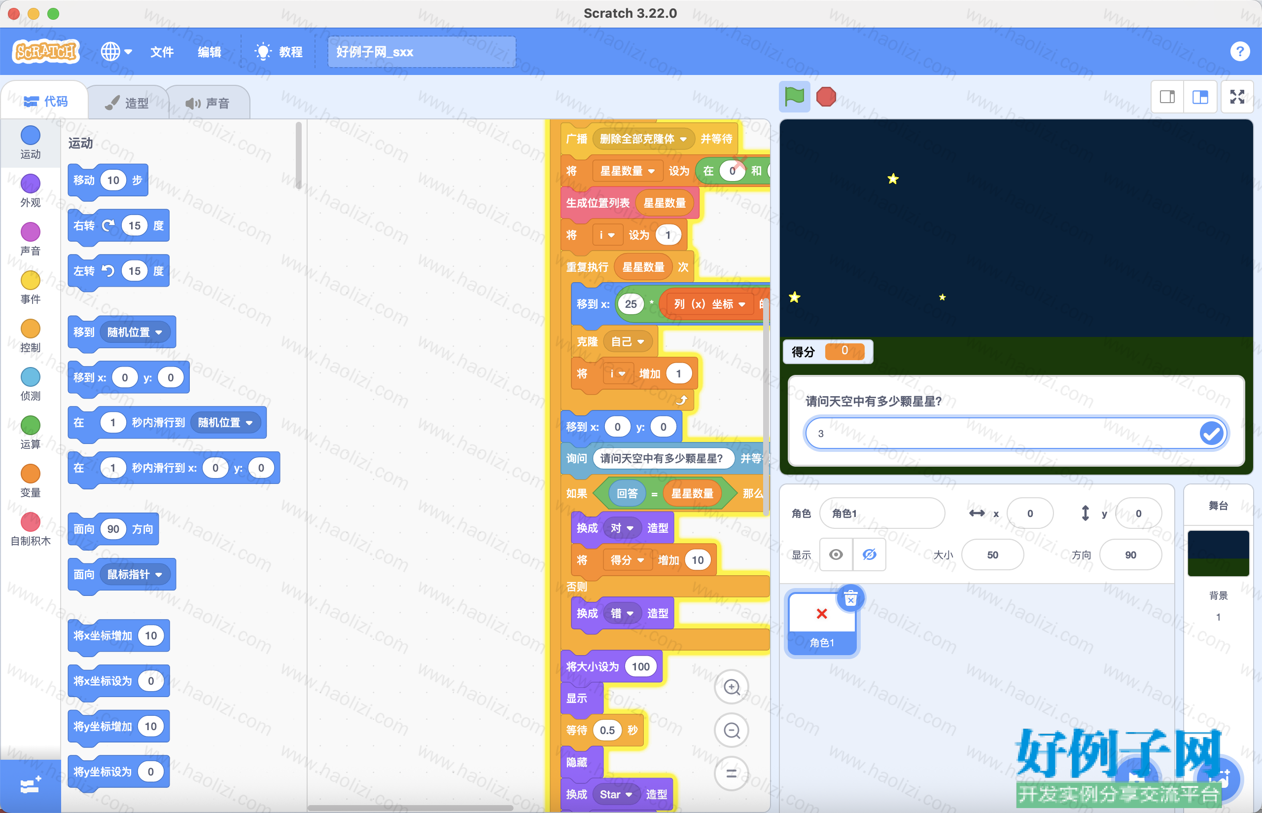Open 对 costume dropdown

(622, 528)
